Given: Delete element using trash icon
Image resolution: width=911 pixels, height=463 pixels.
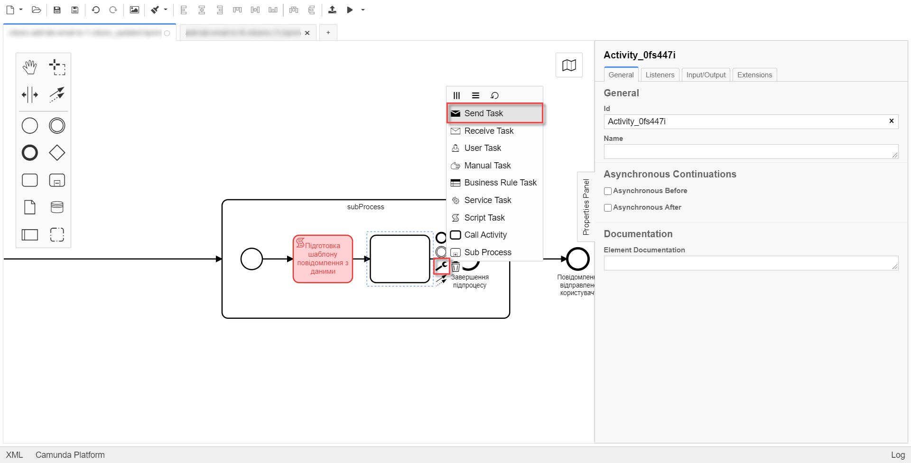Looking at the screenshot, I should [456, 267].
